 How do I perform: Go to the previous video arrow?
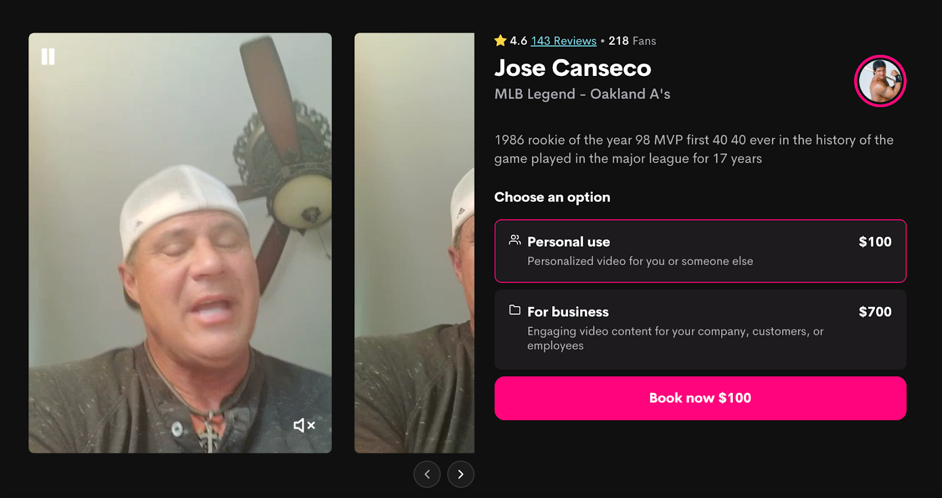[427, 474]
